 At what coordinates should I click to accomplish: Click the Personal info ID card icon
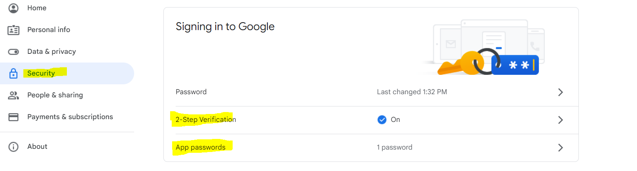pos(13,30)
